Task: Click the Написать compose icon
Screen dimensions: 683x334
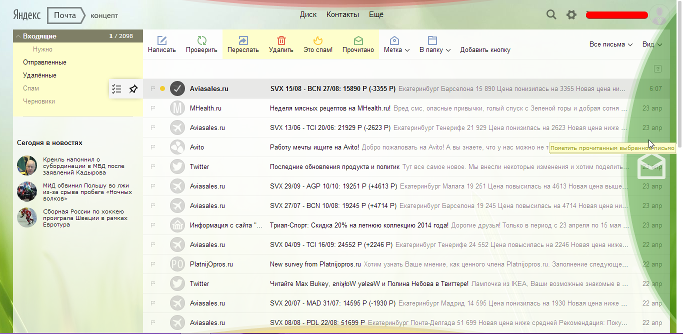Action: [162, 40]
